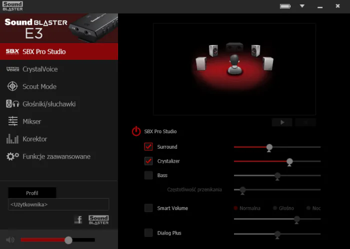Click the speaker and headphones icon
350x249 pixels.
click(12, 104)
